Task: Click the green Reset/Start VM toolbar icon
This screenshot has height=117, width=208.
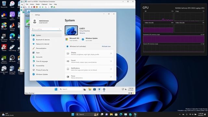Action: click(x=43, y=7)
